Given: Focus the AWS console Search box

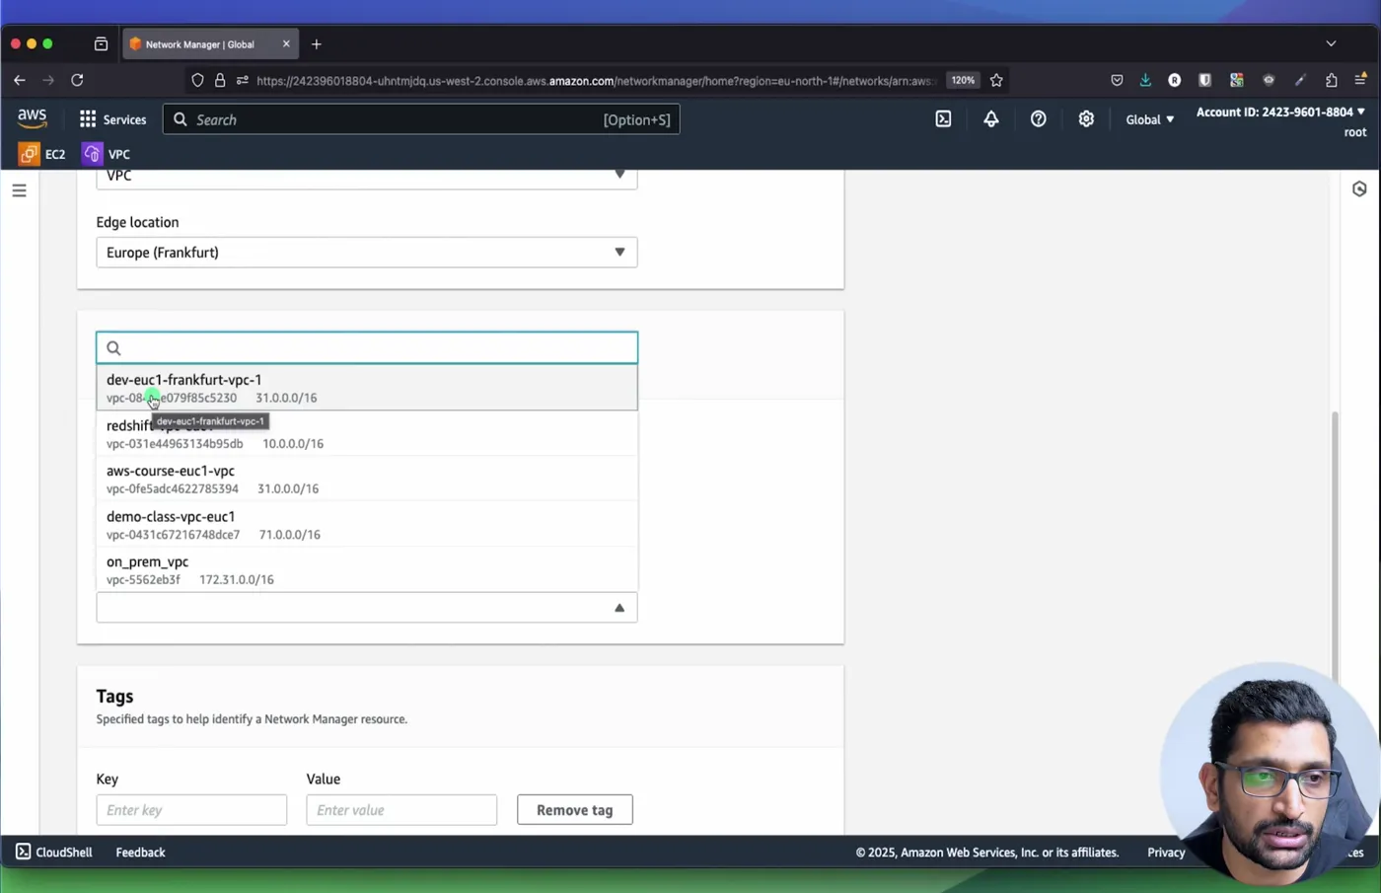Looking at the screenshot, I should [421, 119].
